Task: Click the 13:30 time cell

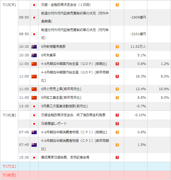Action: coord(24,106)
